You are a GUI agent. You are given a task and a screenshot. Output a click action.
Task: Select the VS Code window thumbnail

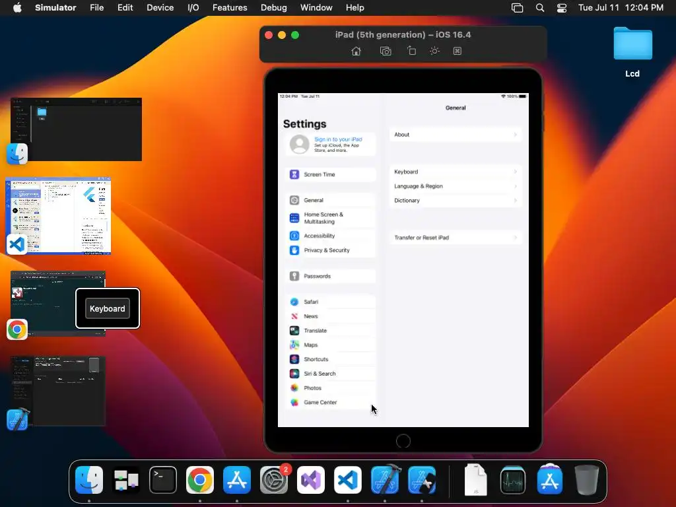point(58,216)
